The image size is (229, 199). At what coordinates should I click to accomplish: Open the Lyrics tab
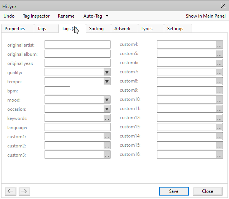pyautogui.click(x=147, y=29)
